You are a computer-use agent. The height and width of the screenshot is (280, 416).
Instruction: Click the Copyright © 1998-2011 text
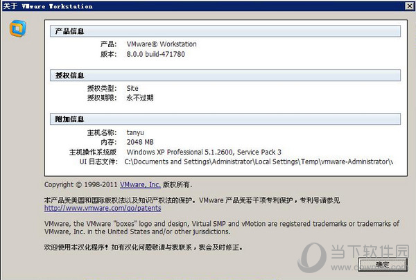(x=81, y=184)
